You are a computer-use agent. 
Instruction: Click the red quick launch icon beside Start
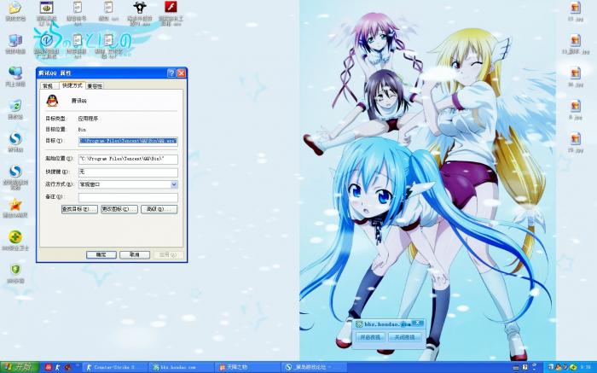49,367
